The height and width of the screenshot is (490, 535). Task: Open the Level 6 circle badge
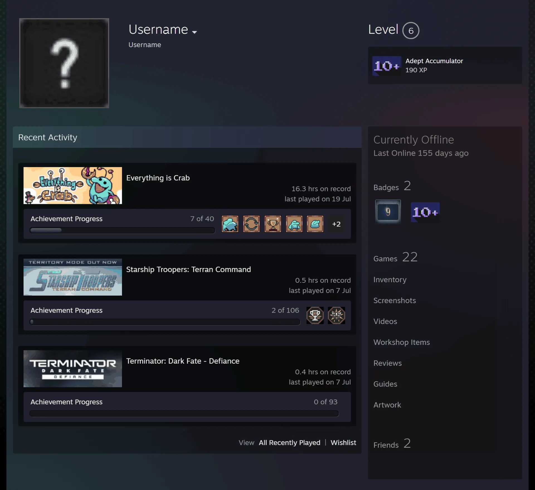click(x=411, y=30)
